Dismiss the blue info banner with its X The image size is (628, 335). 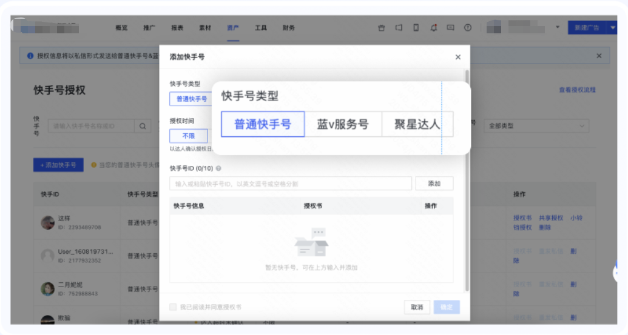tap(599, 56)
